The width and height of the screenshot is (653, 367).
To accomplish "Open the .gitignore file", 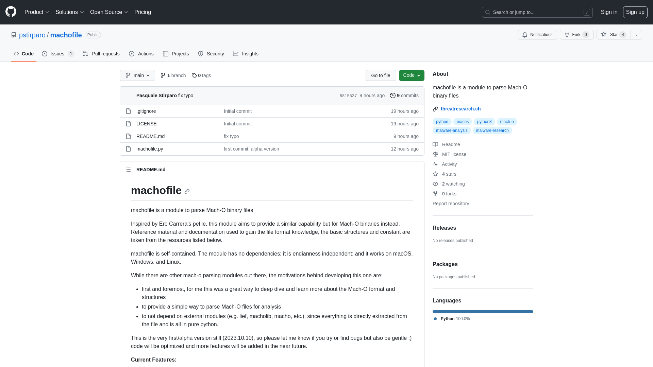I will [x=146, y=111].
